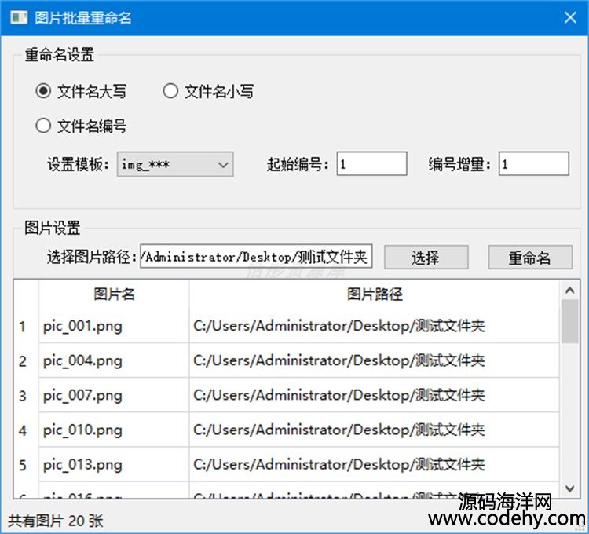
Task: Select the pic_001.png row
Action: click(114, 326)
